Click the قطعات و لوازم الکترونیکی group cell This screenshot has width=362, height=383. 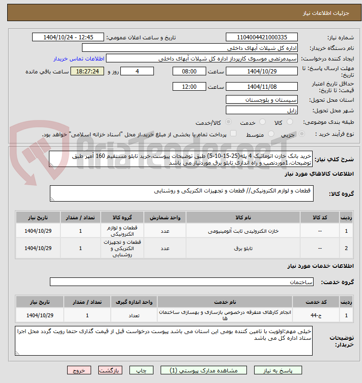(122, 231)
